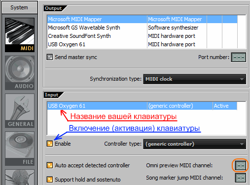Open Controller type generic controller dropdown

tap(195, 144)
